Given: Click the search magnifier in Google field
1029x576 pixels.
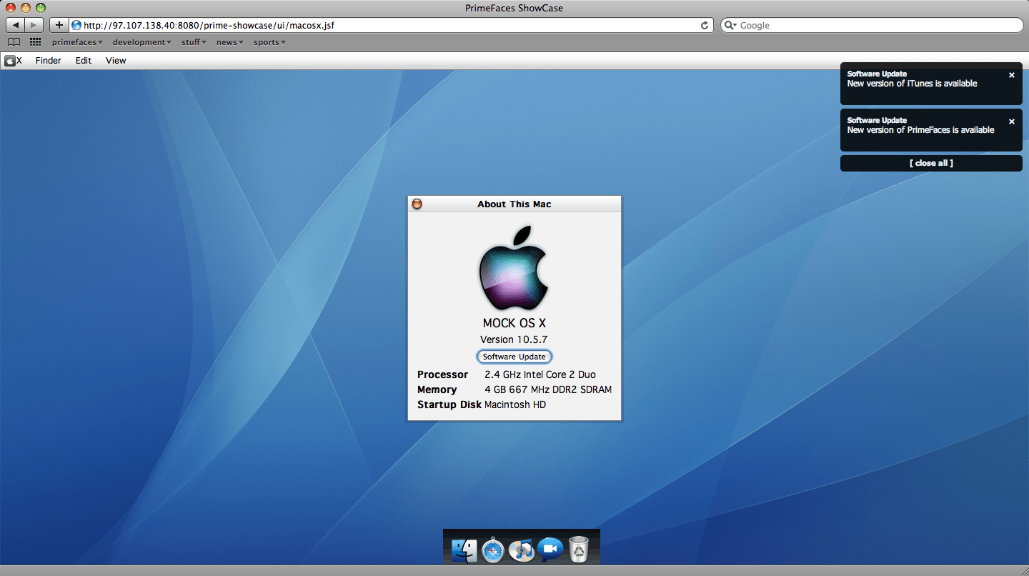Looking at the screenshot, I should 730,25.
